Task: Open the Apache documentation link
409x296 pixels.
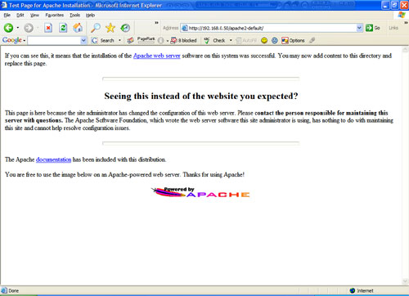Action: (53, 159)
